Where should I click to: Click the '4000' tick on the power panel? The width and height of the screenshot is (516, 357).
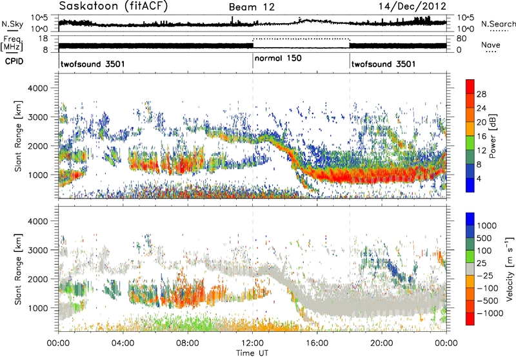38,88
